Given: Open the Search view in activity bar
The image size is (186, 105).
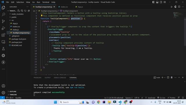Looking at the screenshot, I should tap(3, 15).
